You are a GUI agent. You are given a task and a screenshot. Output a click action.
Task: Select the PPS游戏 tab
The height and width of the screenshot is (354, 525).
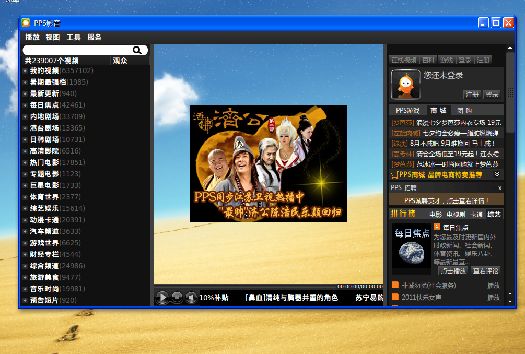(x=407, y=110)
